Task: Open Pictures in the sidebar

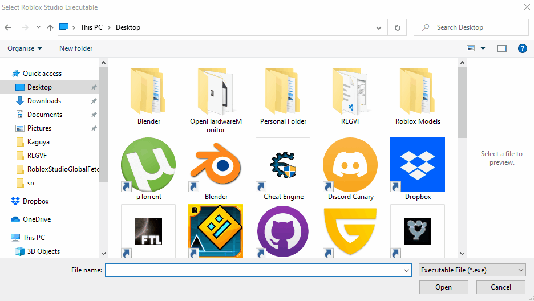Action: [39, 128]
